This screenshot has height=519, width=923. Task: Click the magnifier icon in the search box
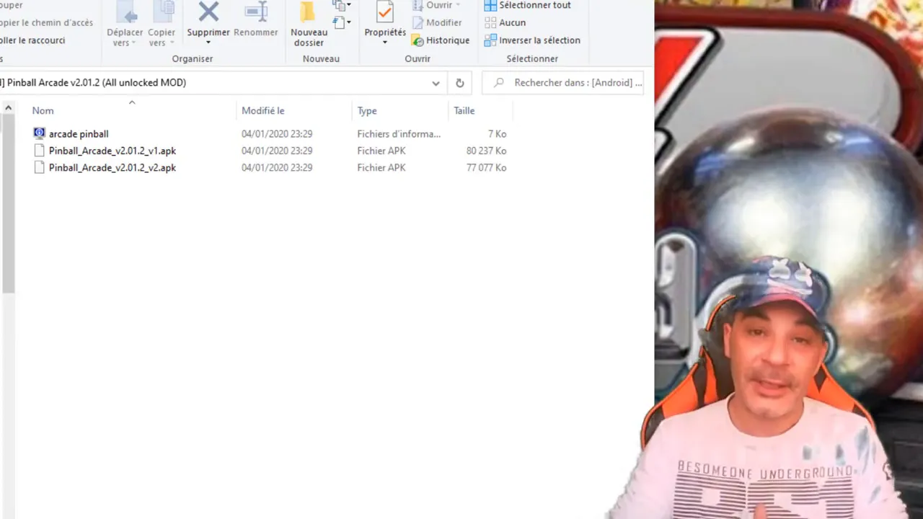498,83
